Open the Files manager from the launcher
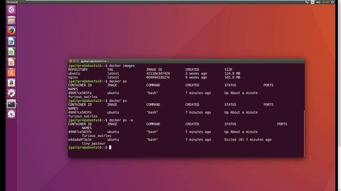 (x=11, y=20)
